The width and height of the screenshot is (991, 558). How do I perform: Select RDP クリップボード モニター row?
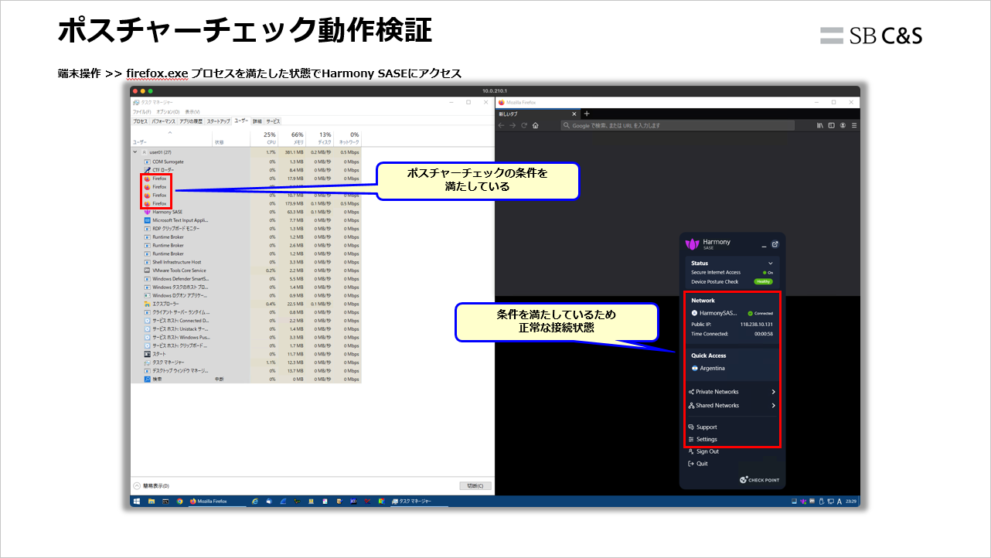[246, 229]
